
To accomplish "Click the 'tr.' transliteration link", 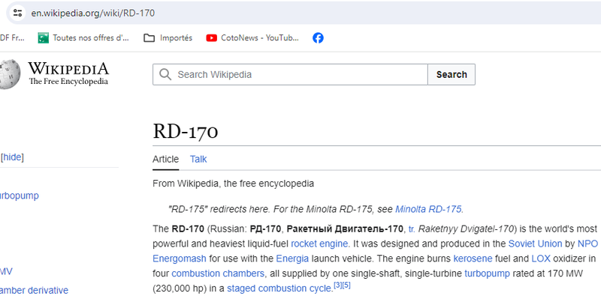I will click(x=412, y=229).
